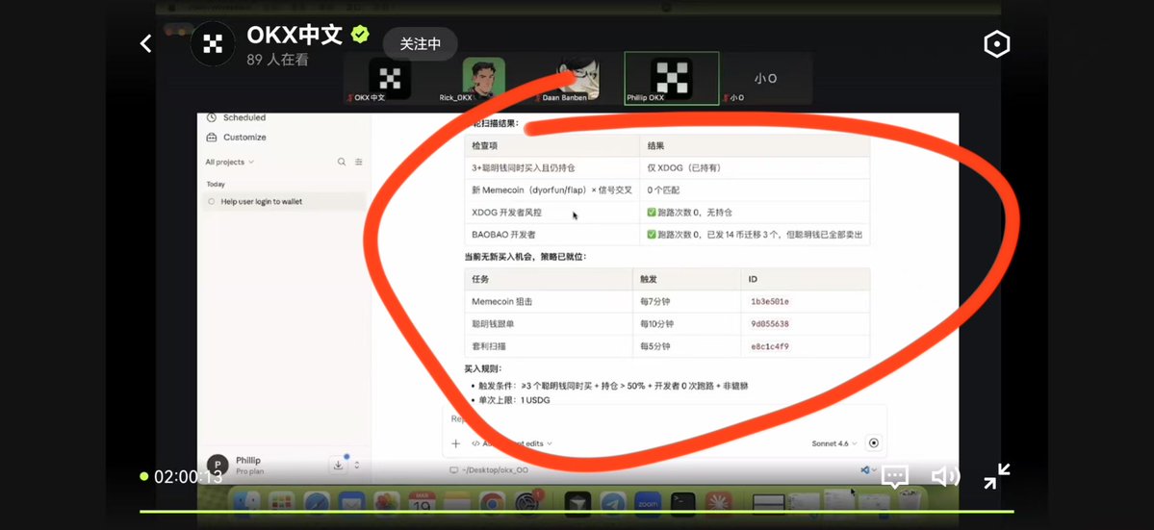Click the 'Memecoin 狙击' task cell
This screenshot has height=530, width=1154.
click(x=549, y=301)
